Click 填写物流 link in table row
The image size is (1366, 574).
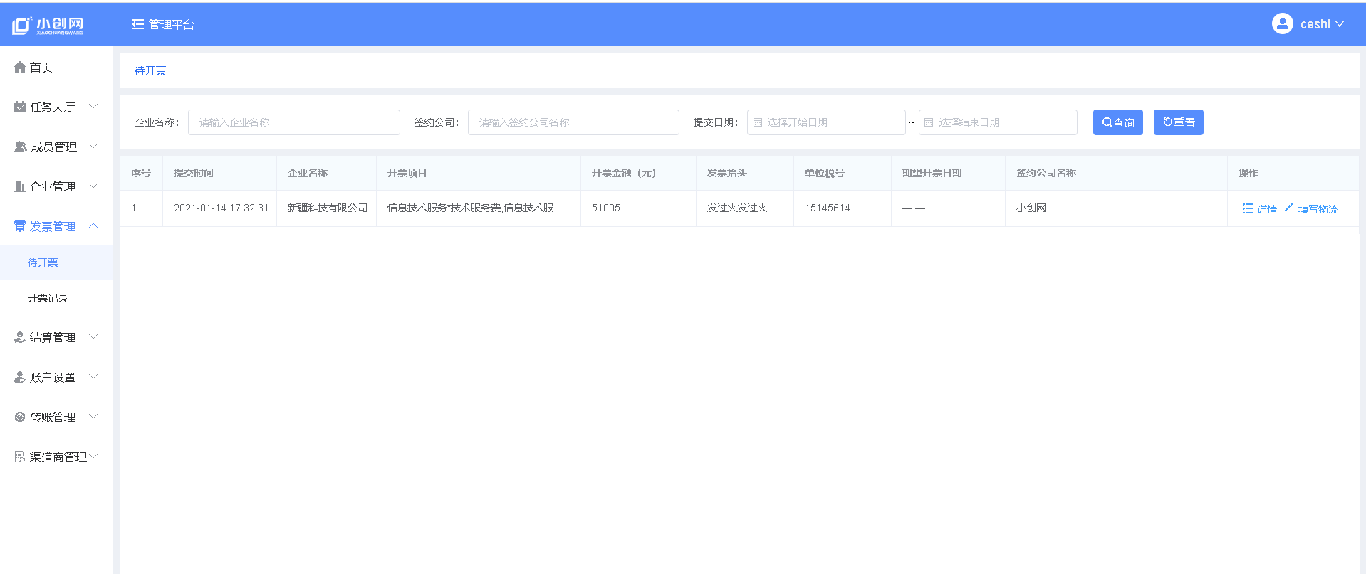click(1311, 208)
